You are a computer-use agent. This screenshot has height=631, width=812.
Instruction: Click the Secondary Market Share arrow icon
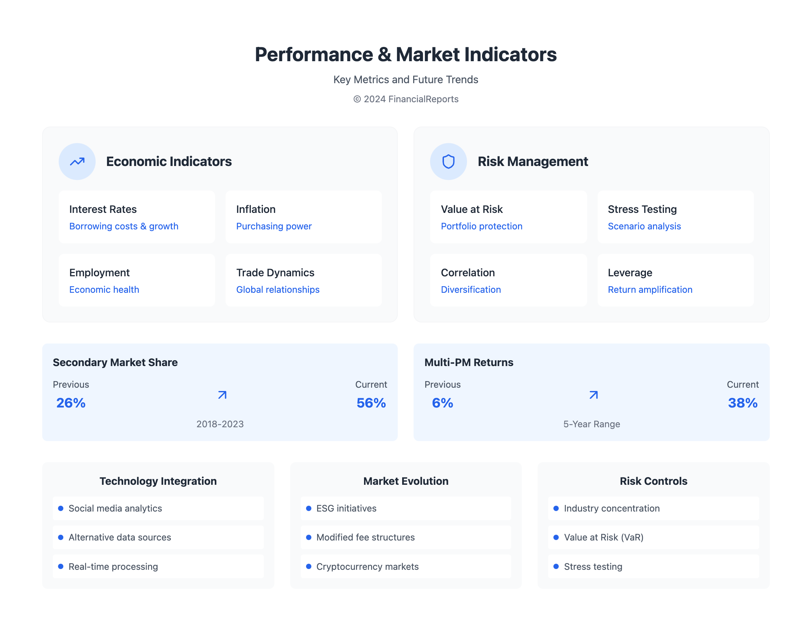click(x=222, y=395)
